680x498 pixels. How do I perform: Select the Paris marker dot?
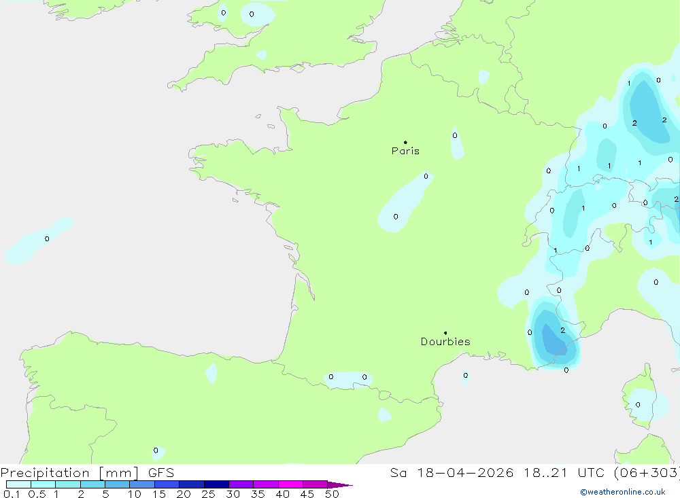coord(405,142)
